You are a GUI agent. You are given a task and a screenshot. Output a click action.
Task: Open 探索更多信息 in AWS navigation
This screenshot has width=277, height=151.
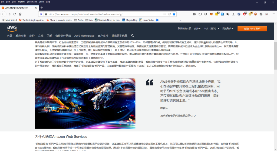119,36
